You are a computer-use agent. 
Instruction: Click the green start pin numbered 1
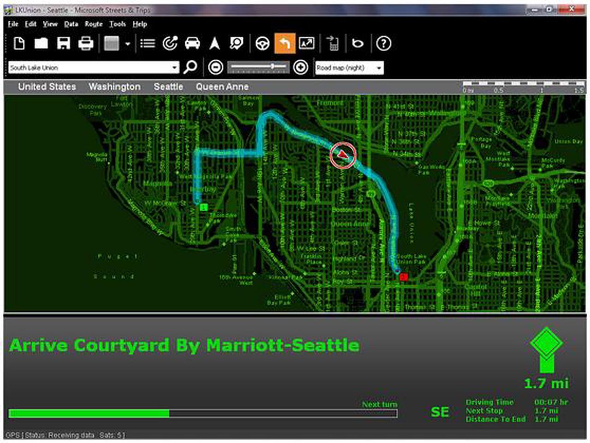(x=204, y=207)
